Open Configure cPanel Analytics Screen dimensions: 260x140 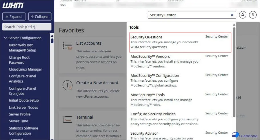coord(22,79)
